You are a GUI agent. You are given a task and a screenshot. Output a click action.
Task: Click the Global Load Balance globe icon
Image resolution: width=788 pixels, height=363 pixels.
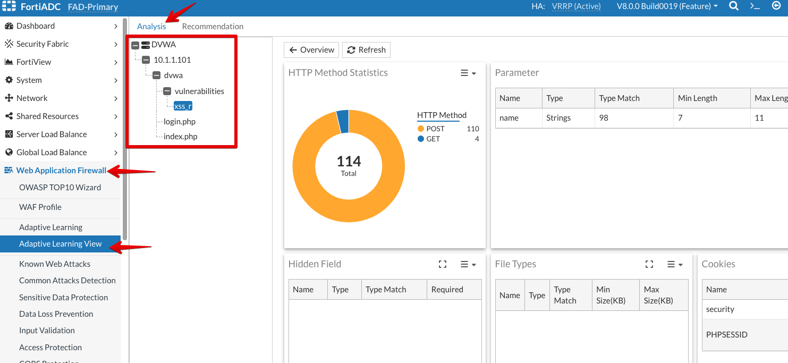pyautogui.click(x=9, y=153)
